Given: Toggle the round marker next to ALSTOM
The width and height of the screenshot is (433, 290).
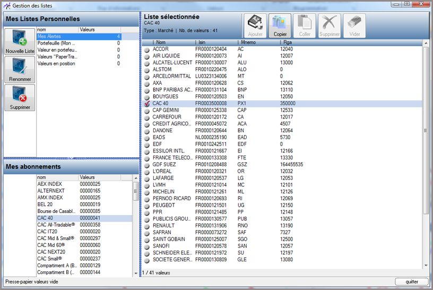Looking at the screenshot, I should [x=147, y=70].
